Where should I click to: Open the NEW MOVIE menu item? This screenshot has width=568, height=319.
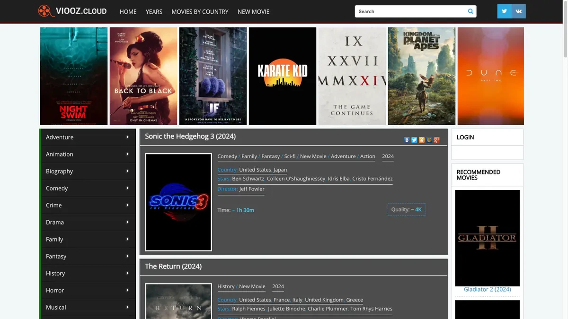(x=253, y=12)
